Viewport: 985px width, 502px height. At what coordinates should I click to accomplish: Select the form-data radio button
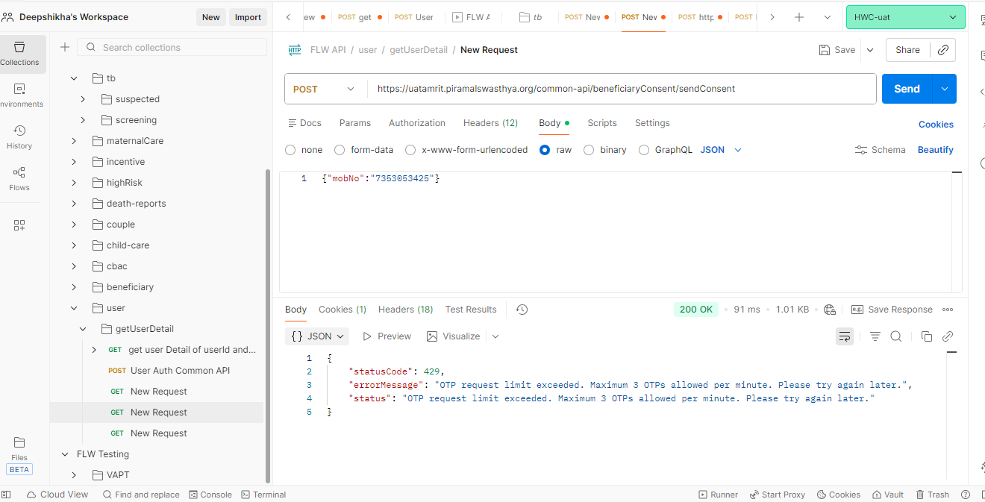coord(340,150)
